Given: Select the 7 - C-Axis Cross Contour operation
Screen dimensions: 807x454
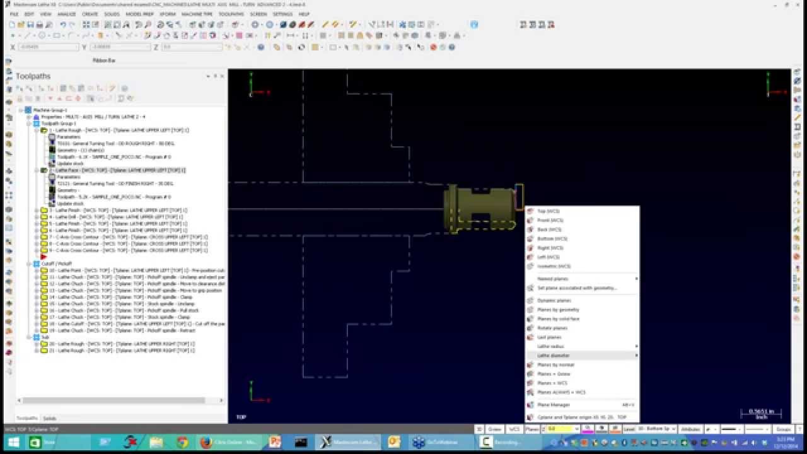Looking at the screenshot, I should click(128, 237).
